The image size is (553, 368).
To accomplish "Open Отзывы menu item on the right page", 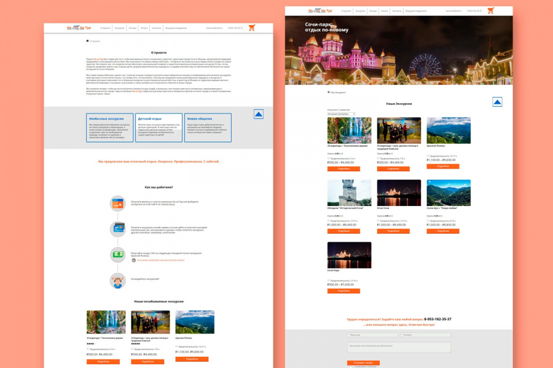I will (x=373, y=11).
